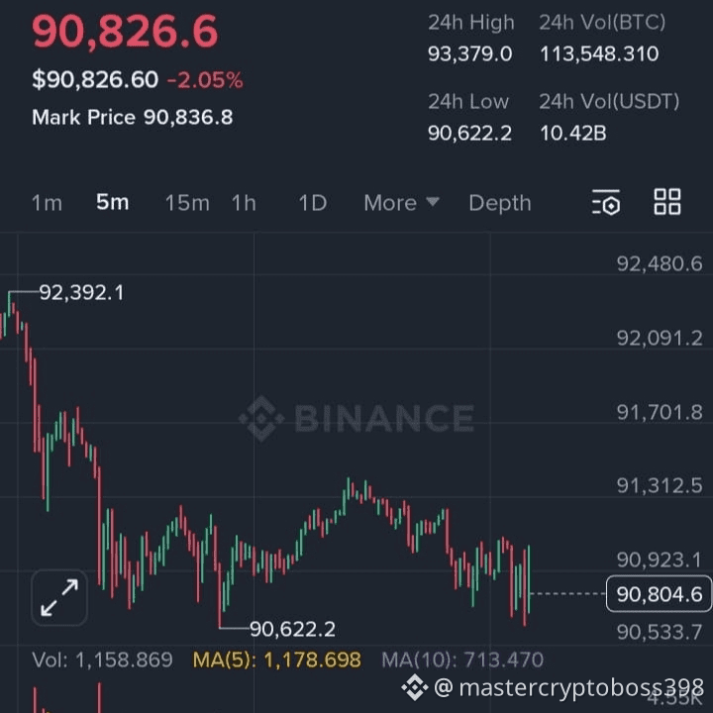Screen dimensions: 713x713
Task: Click the 92,392.1 chart high marker
Action: [81, 293]
